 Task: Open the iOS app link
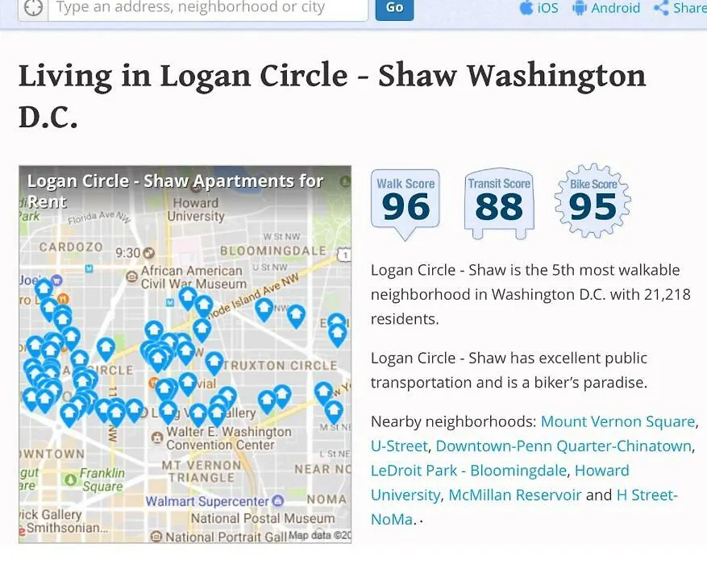pyautogui.click(x=539, y=8)
